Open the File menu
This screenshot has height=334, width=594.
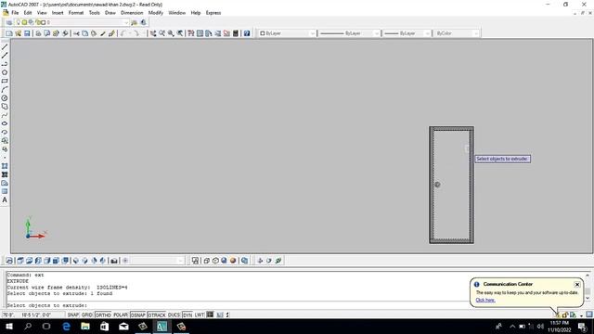pos(15,13)
